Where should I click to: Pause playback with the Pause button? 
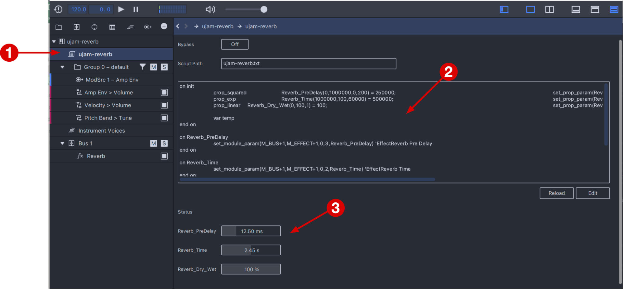(136, 9)
